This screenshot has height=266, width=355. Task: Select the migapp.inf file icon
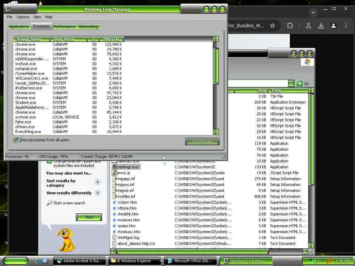tap(114, 178)
